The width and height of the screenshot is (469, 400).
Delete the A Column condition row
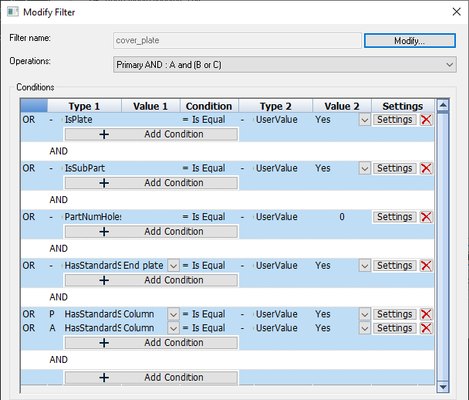(x=426, y=328)
